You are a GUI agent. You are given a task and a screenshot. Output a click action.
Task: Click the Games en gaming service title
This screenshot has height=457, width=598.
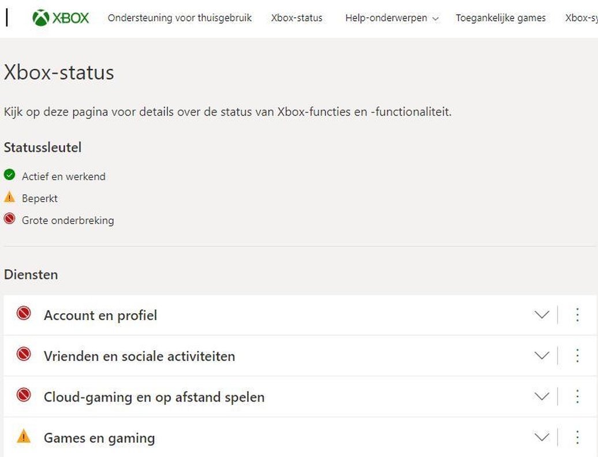tap(99, 438)
